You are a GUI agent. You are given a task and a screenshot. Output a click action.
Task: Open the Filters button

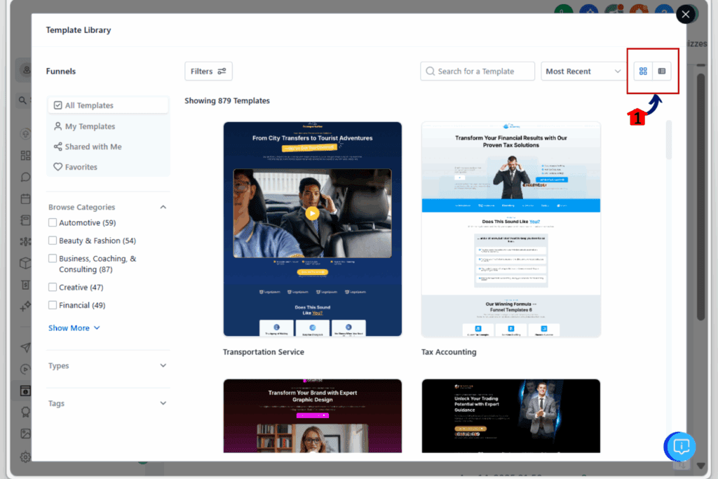tap(208, 71)
